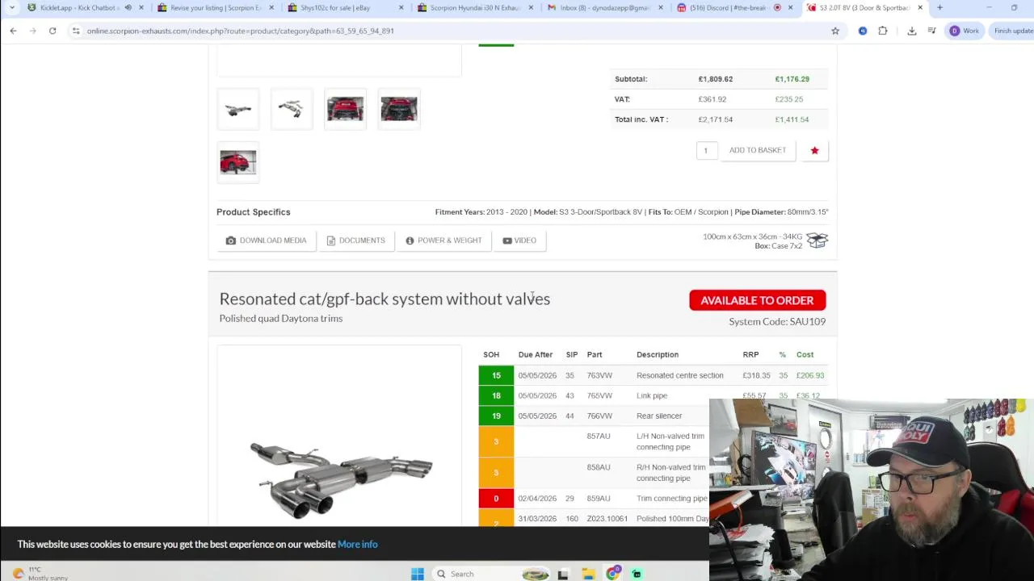The height and width of the screenshot is (581, 1034).
Task: Click Resonated centre section row description
Action: coord(679,375)
